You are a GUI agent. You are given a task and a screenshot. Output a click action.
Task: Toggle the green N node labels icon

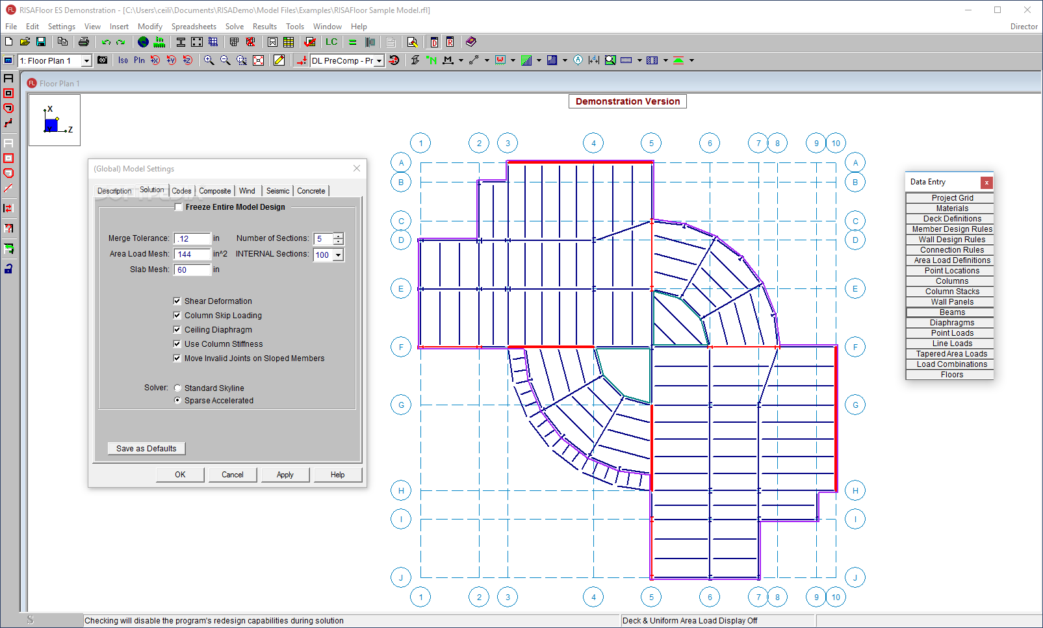pyautogui.click(x=431, y=60)
